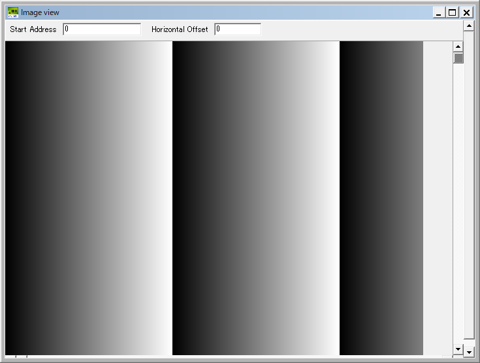Click the Image view application icon in title bar

tap(12, 12)
